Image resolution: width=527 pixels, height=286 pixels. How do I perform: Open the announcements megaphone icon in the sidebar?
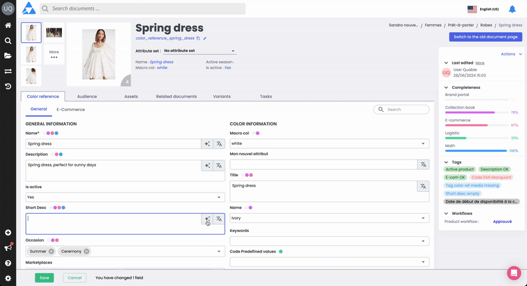pyautogui.click(x=8, y=248)
